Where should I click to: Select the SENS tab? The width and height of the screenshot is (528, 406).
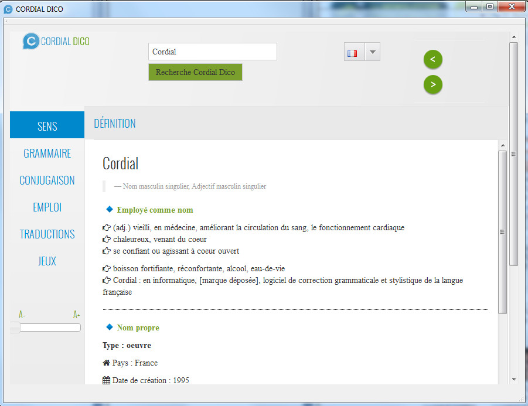[47, 125]
